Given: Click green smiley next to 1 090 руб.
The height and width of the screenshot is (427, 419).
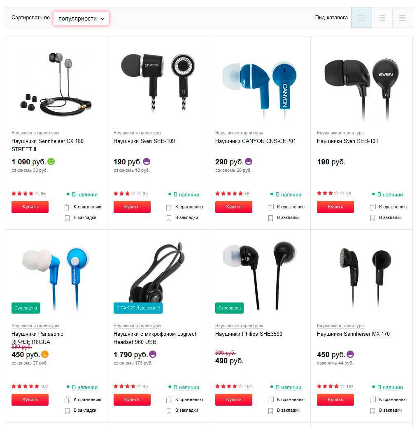Looking at the screenshot, I should tap(51, 162).
